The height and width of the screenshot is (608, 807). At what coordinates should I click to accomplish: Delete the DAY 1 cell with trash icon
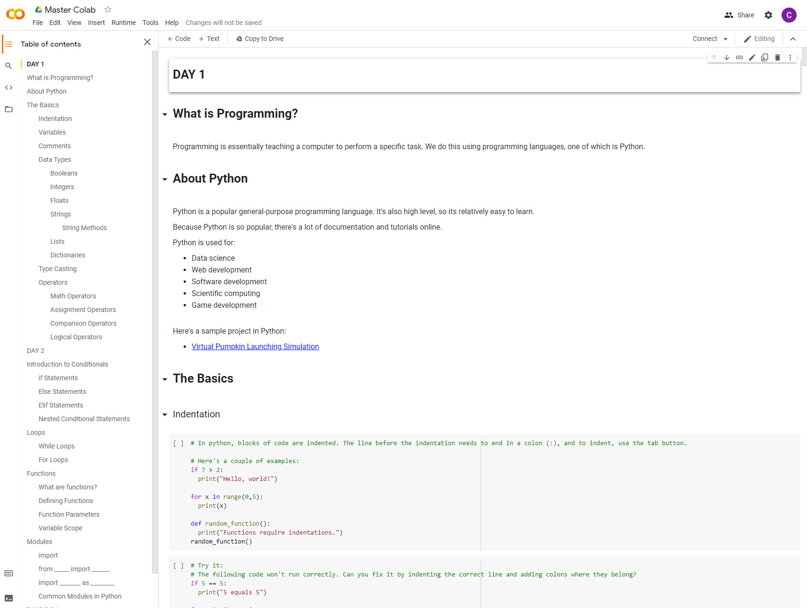[x=777, y=57]
